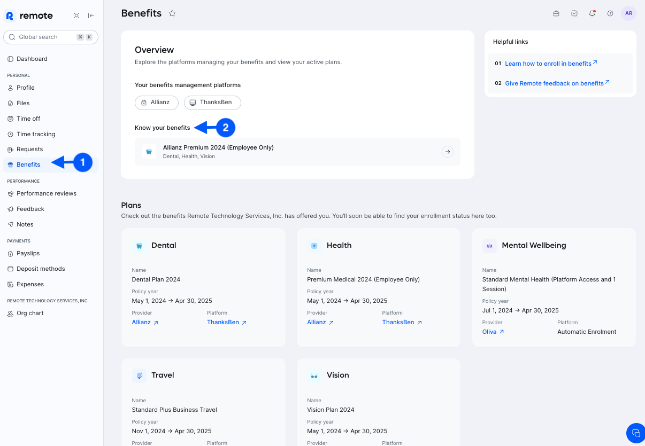The width and height of the screenshot is (645, 446).
Task: Open Notes in the sidebar
Action: 51,224
